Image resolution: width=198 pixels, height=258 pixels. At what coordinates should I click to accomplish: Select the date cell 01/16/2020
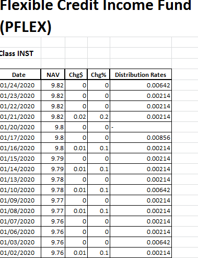click(x=20, y=148)
